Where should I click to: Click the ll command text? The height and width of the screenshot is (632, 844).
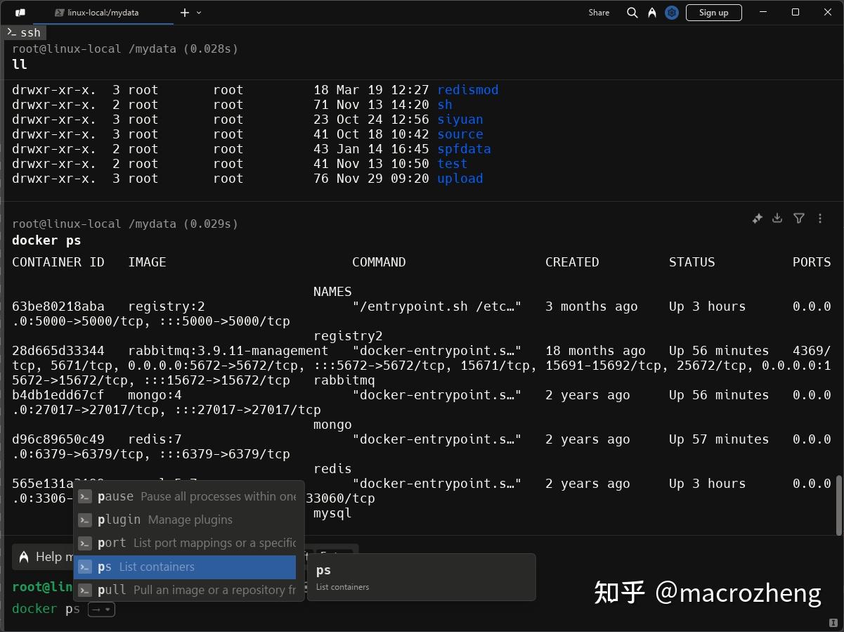(x=20, y=64)
